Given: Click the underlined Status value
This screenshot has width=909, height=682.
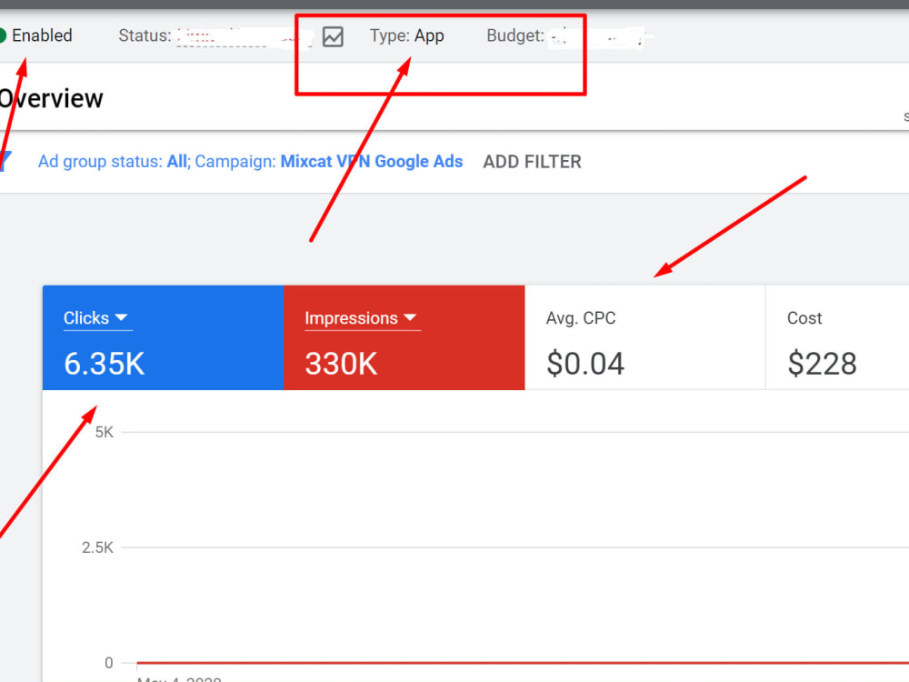Looking at the screenshot, I should (244, 36).
